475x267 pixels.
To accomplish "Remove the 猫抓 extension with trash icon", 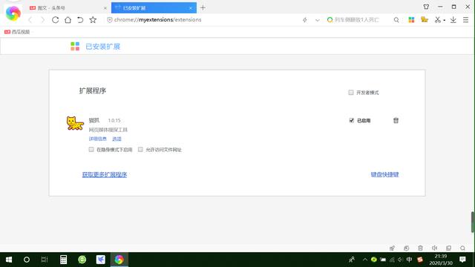I will (x=396, y=120).
